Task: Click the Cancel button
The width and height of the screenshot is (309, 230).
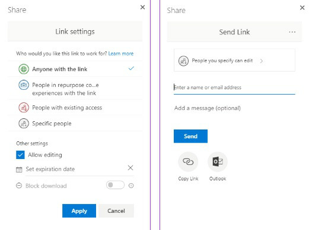Action: 116,211
